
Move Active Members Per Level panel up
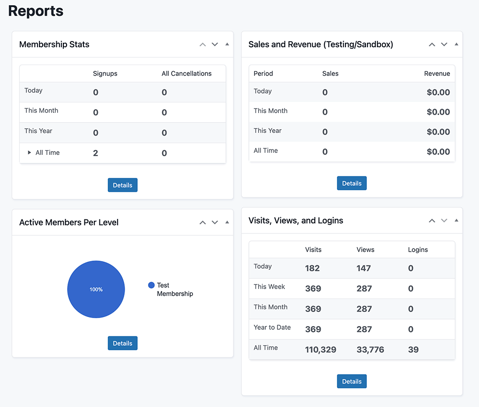coord(202,222)
